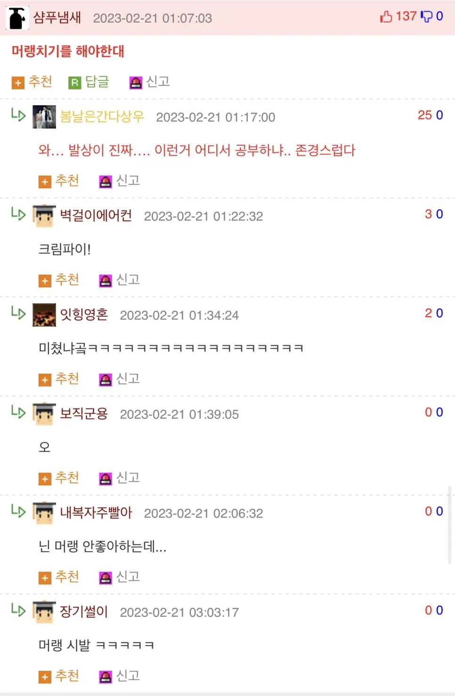The width and height of the screenshot is (455, 696).
Task: Click 잇힝영혼 avatar thumbnail
Action: pyautogui.click(x=44, y=315)
